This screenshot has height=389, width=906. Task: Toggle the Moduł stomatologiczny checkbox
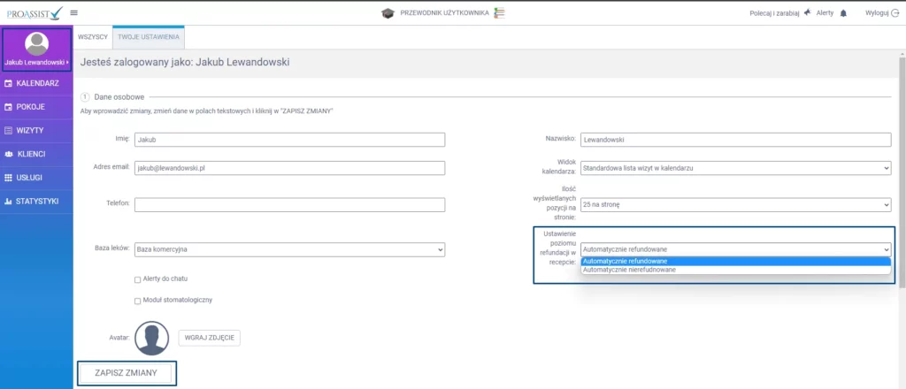[x=137, y=301]
